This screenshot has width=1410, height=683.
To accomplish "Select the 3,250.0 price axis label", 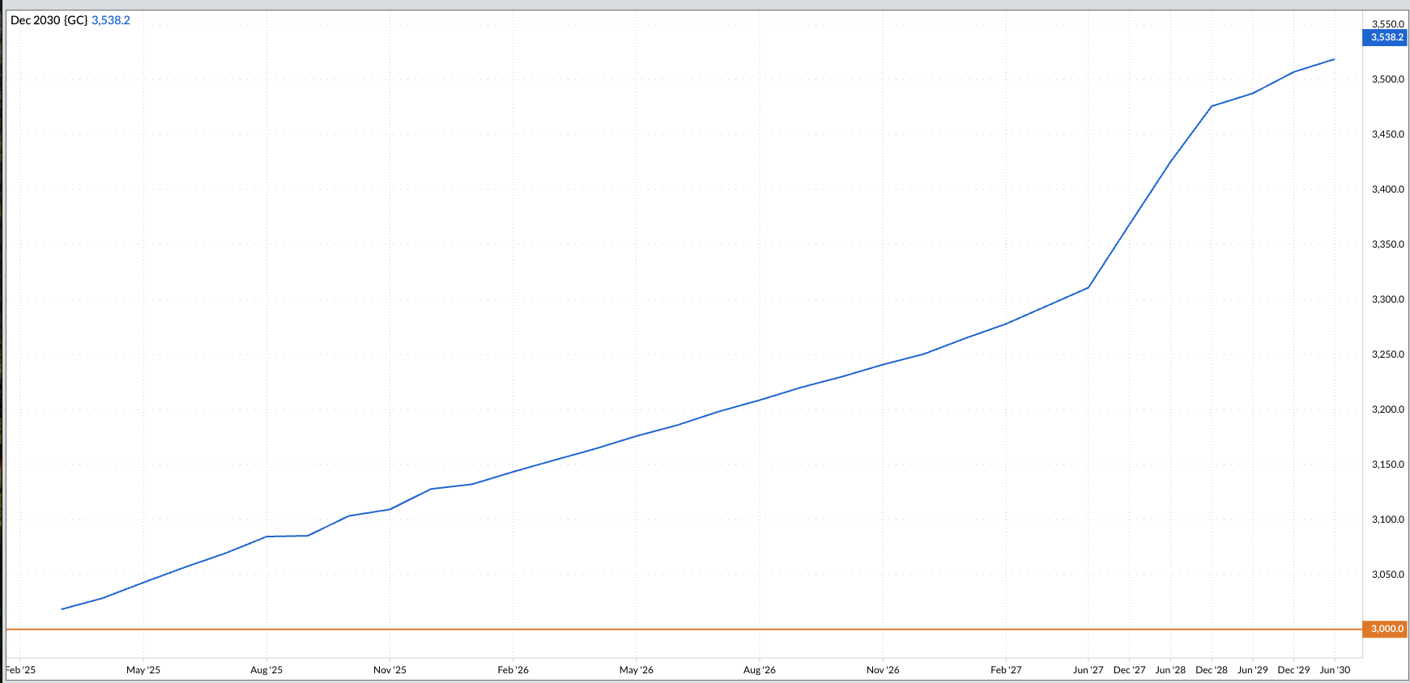I will pos(1387,354).
